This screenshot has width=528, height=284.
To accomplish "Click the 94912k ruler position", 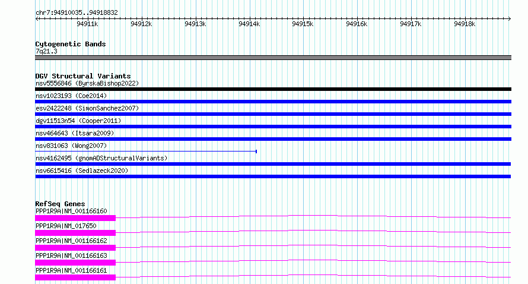I will (141, 24).
